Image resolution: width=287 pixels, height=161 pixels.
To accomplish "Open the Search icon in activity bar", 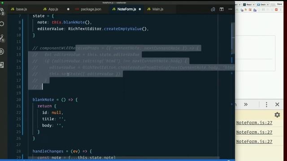I will tap(2, 24).
